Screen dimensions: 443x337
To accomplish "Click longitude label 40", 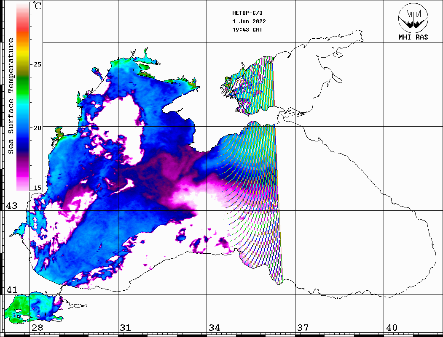I will click(392, 328).
